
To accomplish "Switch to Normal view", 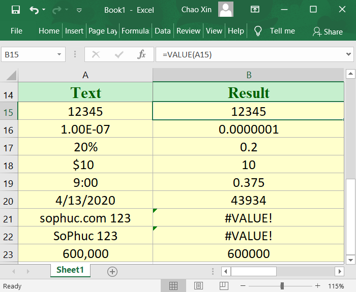I will (x=173, y=286).
